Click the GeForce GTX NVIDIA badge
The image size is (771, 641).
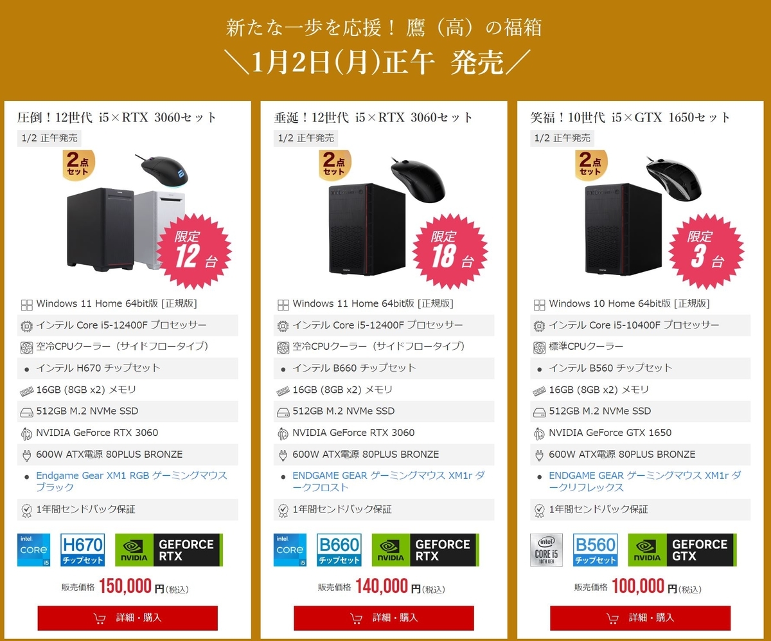point(682,550)
